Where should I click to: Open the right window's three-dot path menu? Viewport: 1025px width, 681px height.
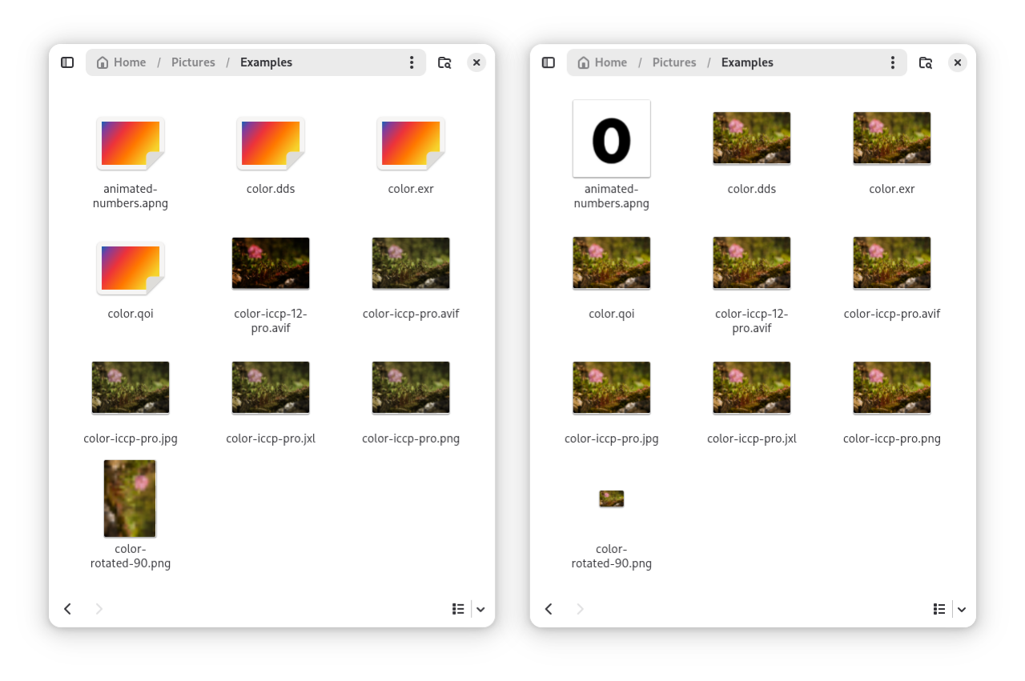[893, 62]
